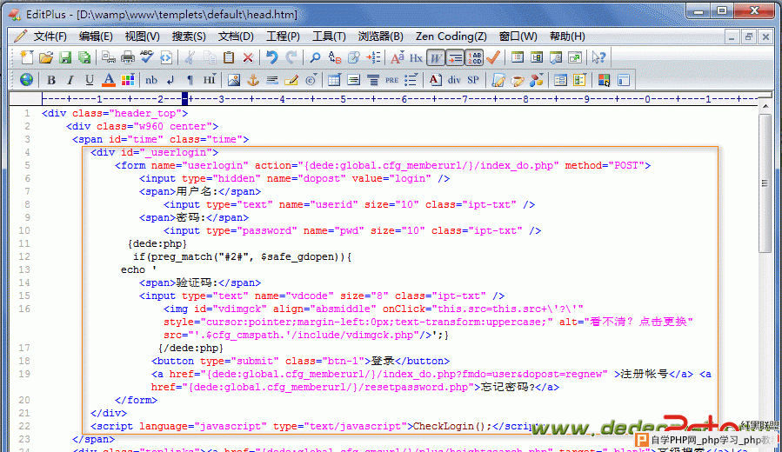This screenshot has width=782, height=452.
Task: Open form controls dropdown
Action: tap(579, 80)
